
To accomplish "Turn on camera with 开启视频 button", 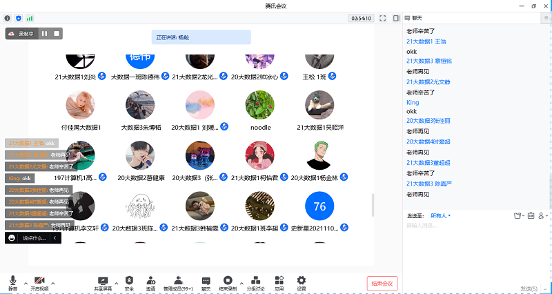I will click(x=39, y=282).
